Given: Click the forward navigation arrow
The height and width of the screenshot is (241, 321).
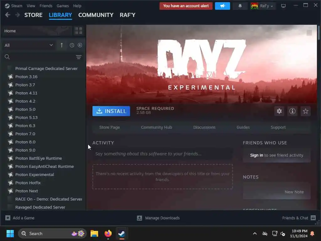Looking at the screenshot, I should [18, 15].
